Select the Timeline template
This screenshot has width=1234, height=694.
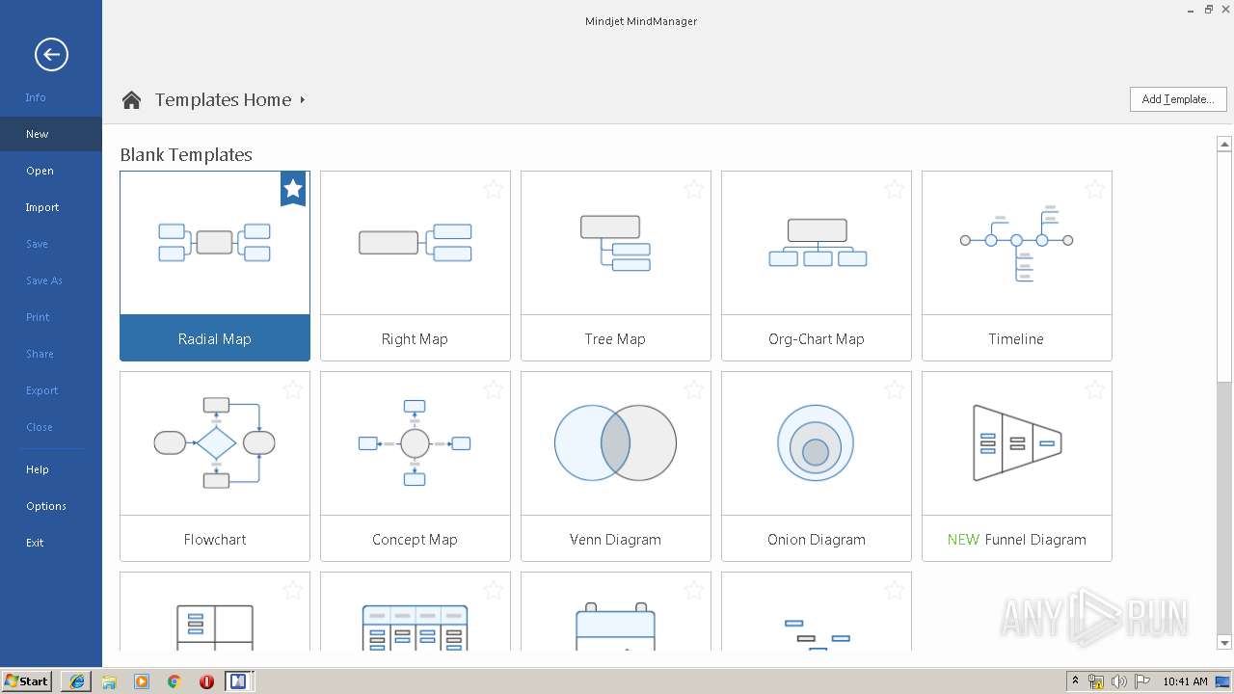pyautogui.click(x=1017, y=266)
